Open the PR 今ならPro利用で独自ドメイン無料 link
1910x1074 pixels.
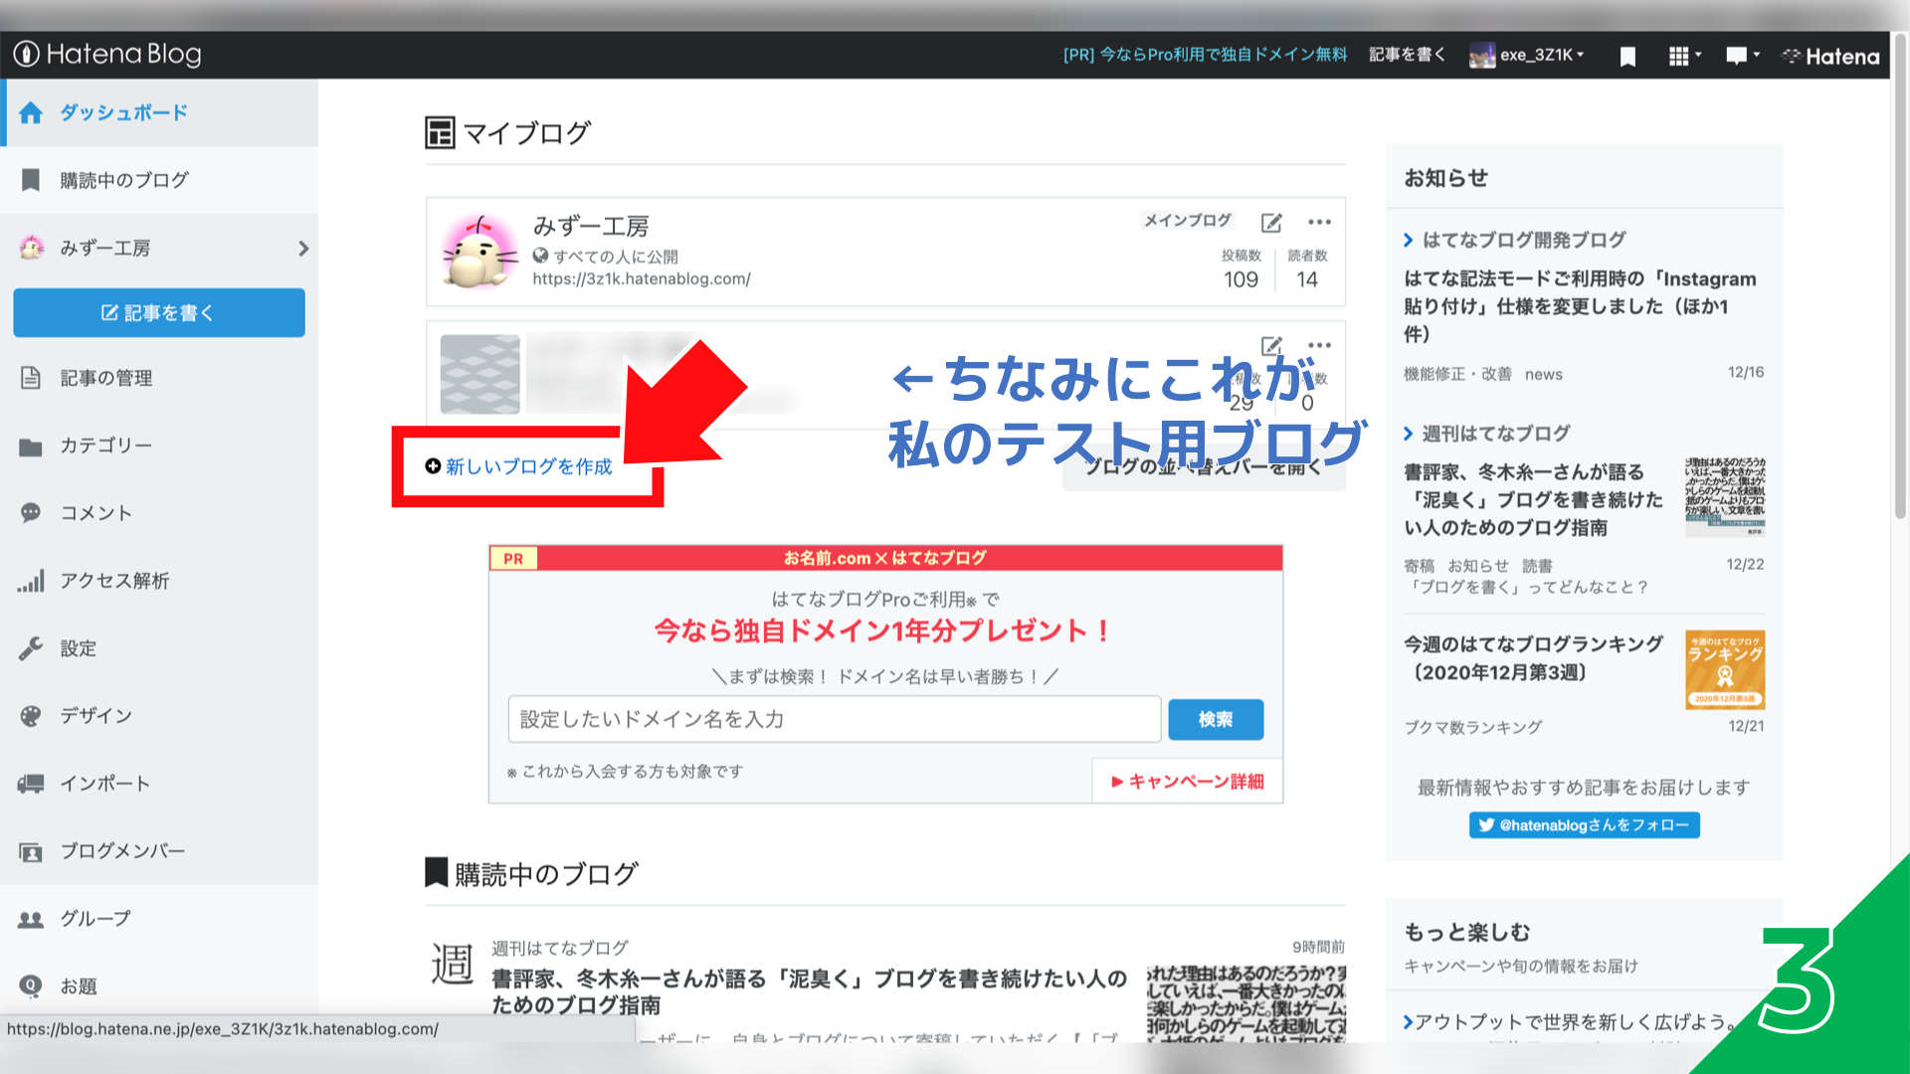coord(1205,55)
